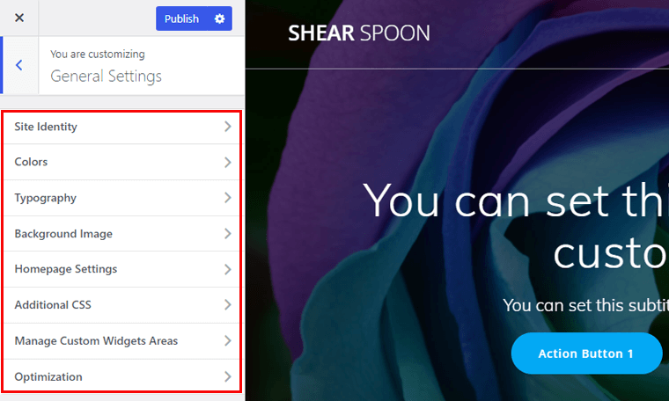669x401 pixels.
Task: Open the Site Identity section
Action: click(x=122, y=127)
